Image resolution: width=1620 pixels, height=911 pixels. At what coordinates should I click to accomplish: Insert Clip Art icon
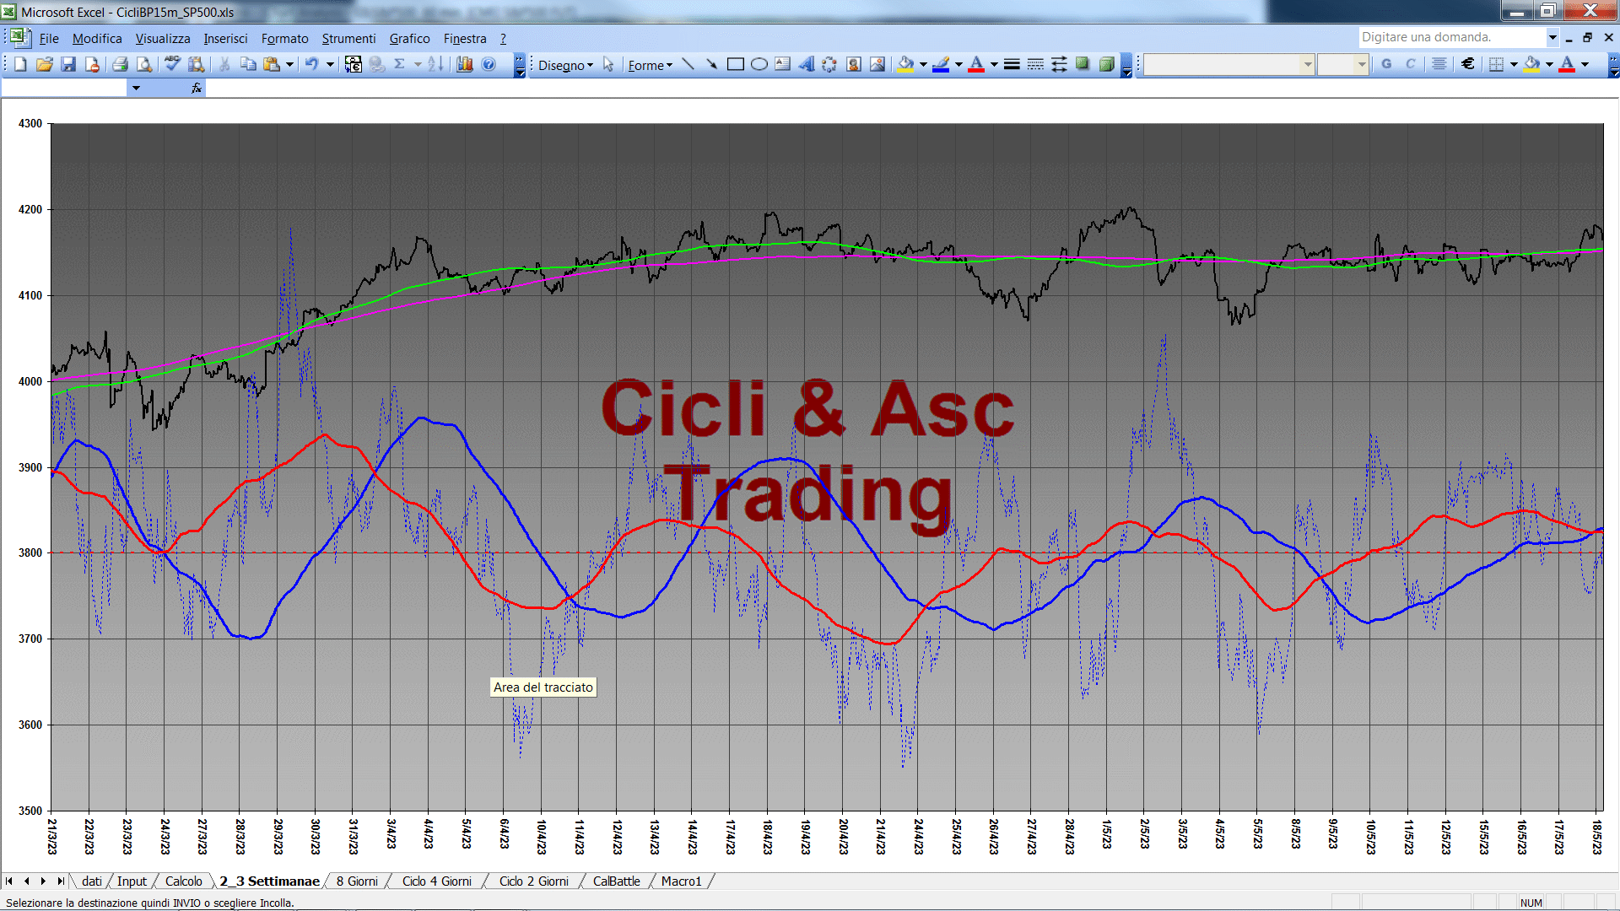854,64
